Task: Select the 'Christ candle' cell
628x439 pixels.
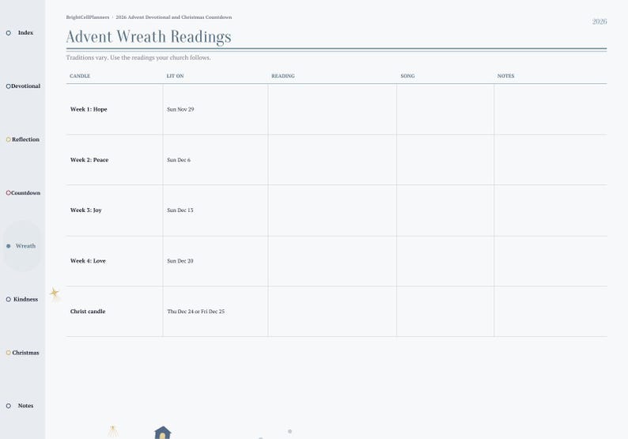Action: coord(115,311)
